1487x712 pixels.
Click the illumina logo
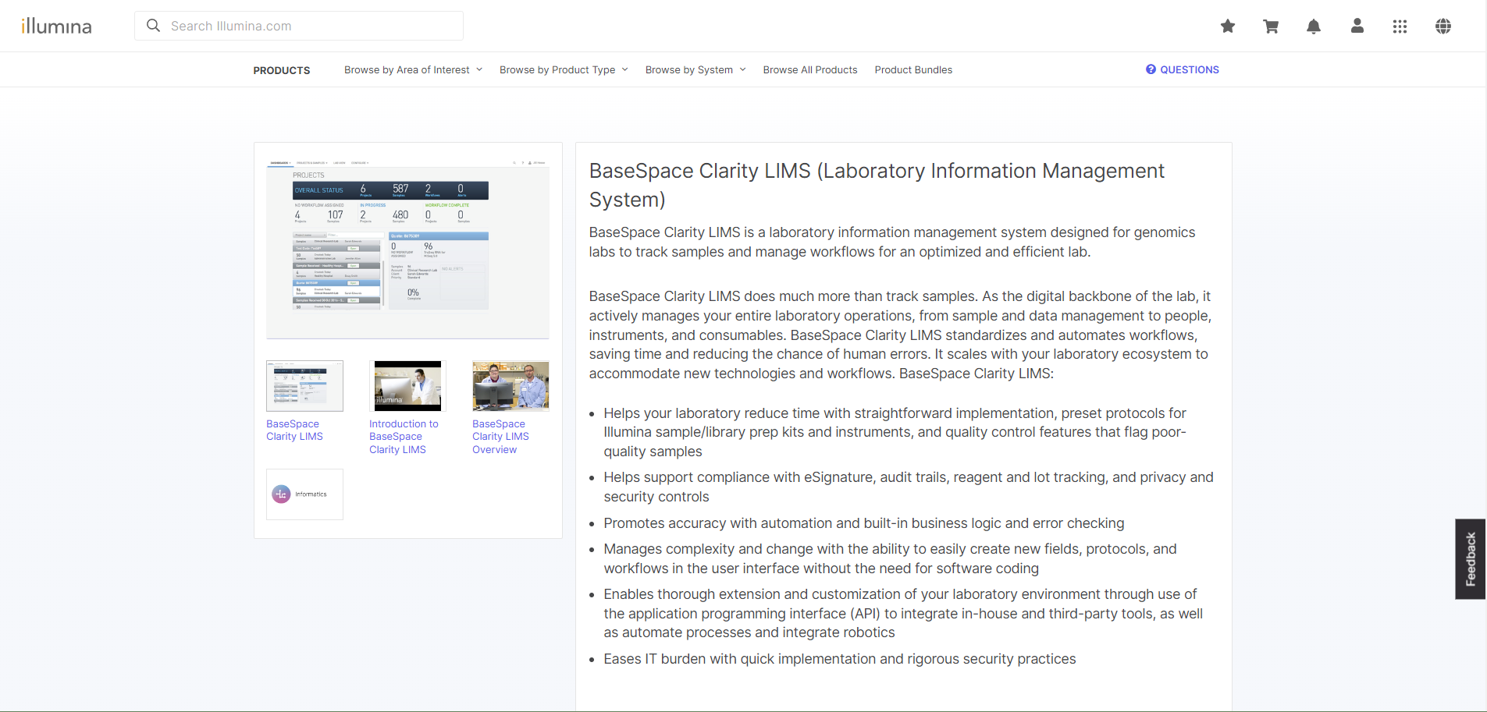pos(56,25)
